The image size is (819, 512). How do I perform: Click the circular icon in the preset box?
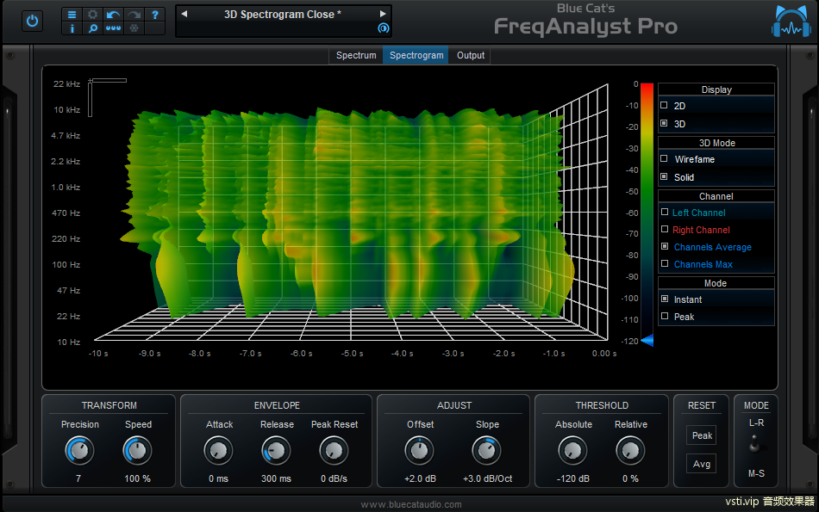(384, 28)
